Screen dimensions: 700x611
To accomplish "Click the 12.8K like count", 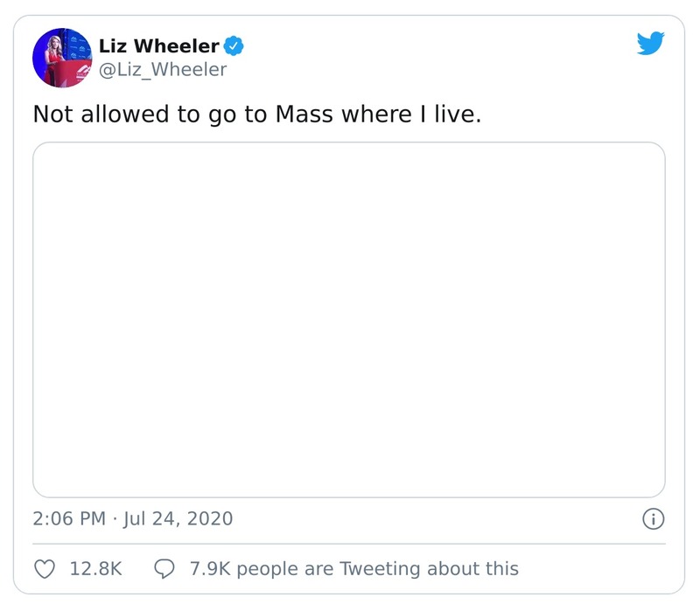I will 95,569.
